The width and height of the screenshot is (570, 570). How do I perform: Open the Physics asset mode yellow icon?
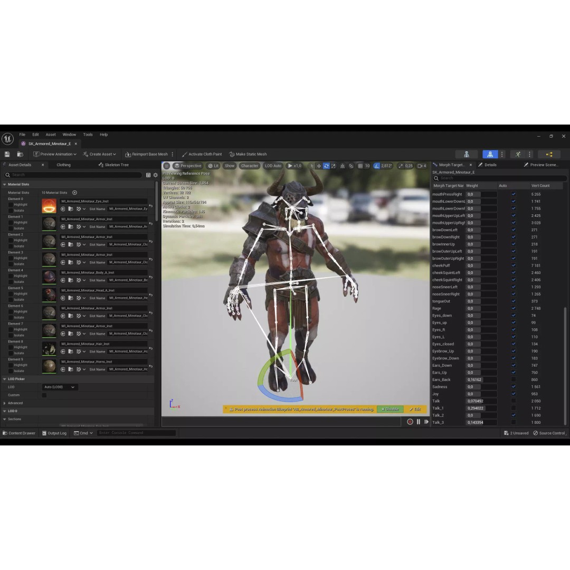pos(549,155)
